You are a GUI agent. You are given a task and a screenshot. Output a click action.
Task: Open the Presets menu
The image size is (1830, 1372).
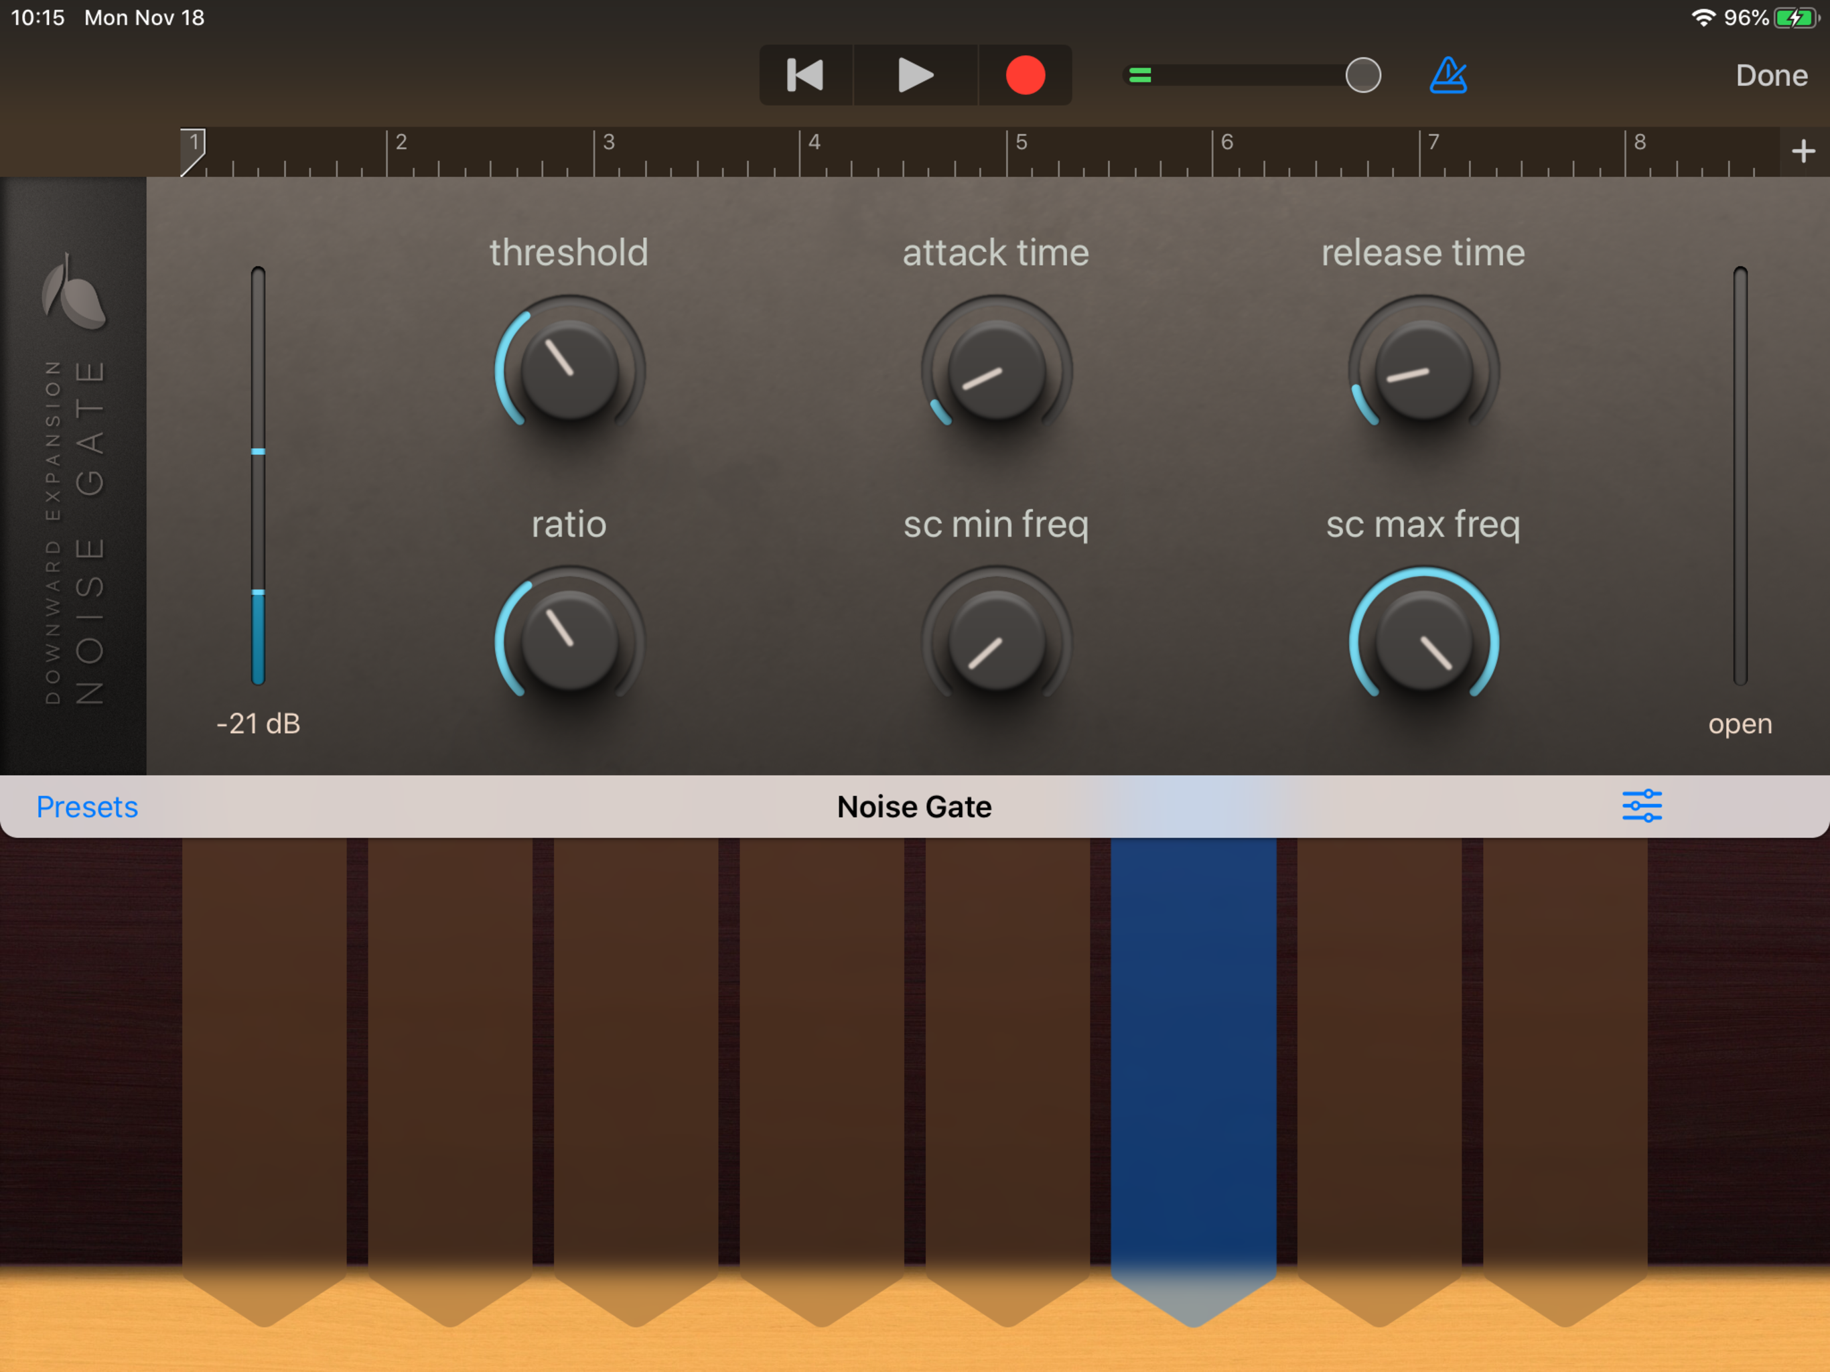(87, 806)
